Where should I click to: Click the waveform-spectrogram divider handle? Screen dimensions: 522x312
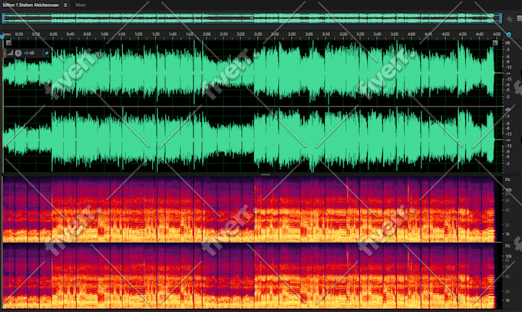coord(266,174)
